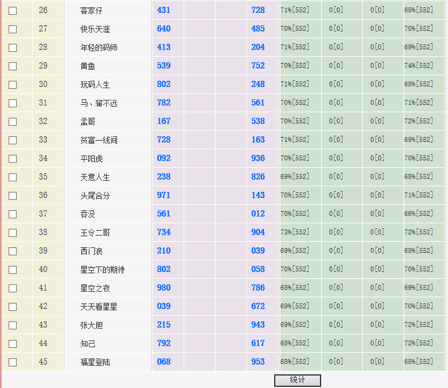Viewport: 448px width, 388px height.
Task: Tick the checkbox beside 张大胆
Action: [x=12, y=325]
